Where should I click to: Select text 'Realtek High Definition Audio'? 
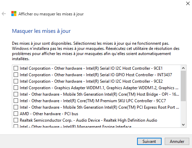[x=130, y=120]
